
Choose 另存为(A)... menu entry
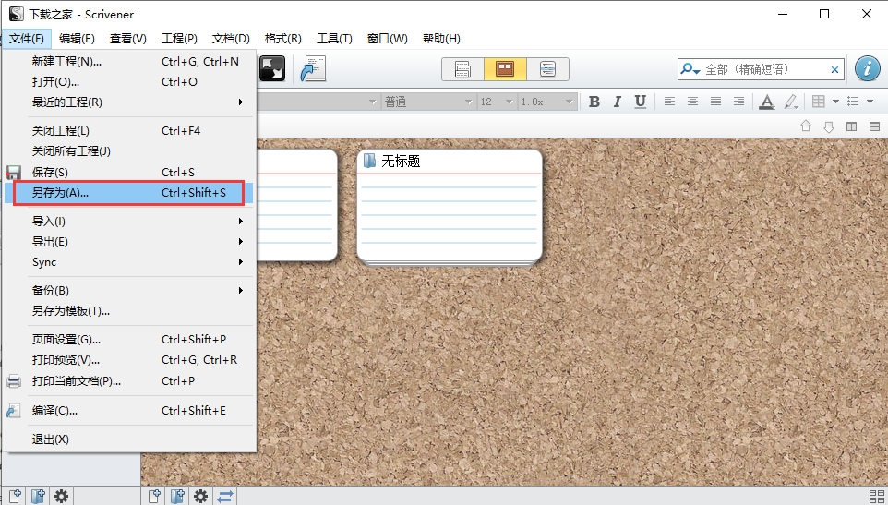128,192
